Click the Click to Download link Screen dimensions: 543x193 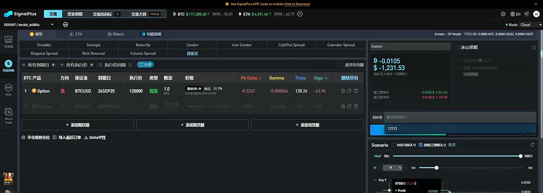point(297,4)
